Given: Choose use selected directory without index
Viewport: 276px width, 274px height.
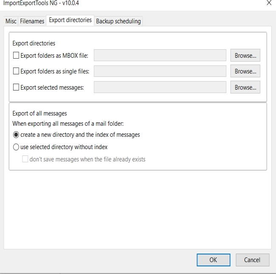Looking at the screenshot, I should [16, 147].
